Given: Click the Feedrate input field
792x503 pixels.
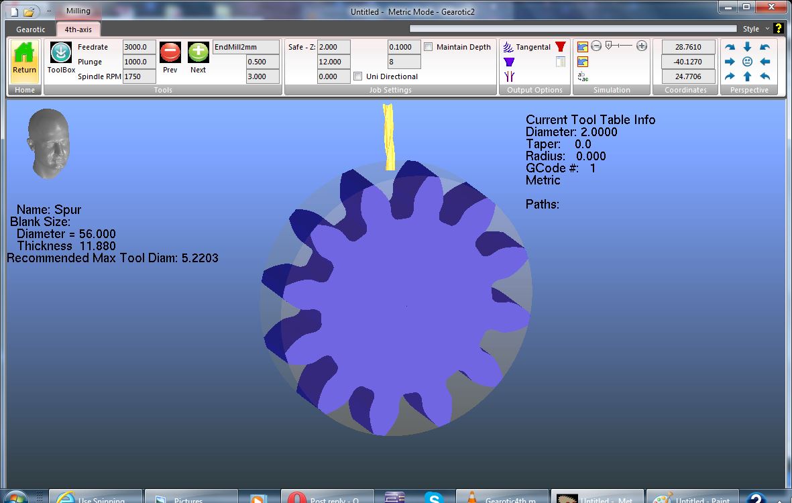Looking at the screenshot, I should [x=139, y=47].
